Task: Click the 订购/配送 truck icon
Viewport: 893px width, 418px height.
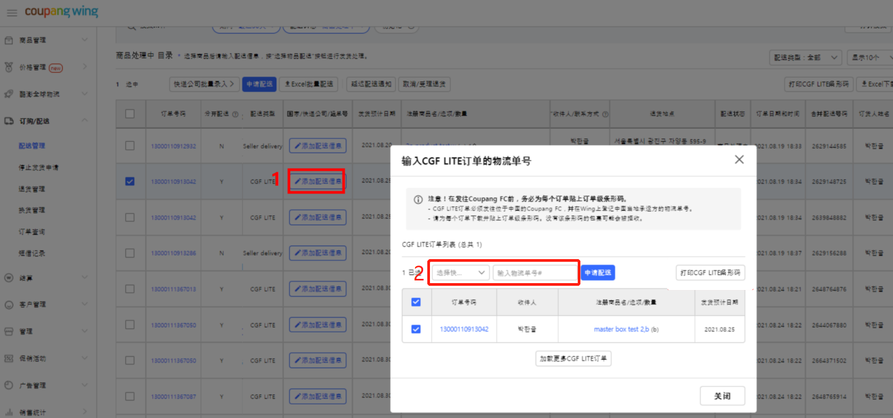Action: click(9, 121)
